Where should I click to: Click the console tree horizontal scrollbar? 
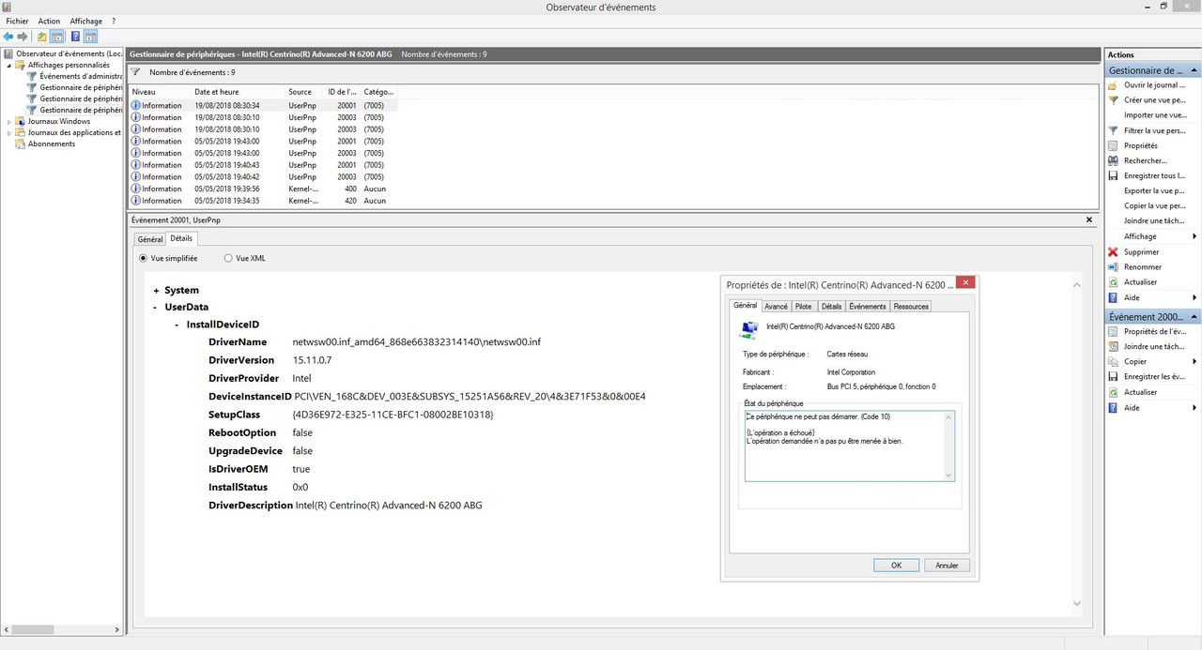(61, 629)
